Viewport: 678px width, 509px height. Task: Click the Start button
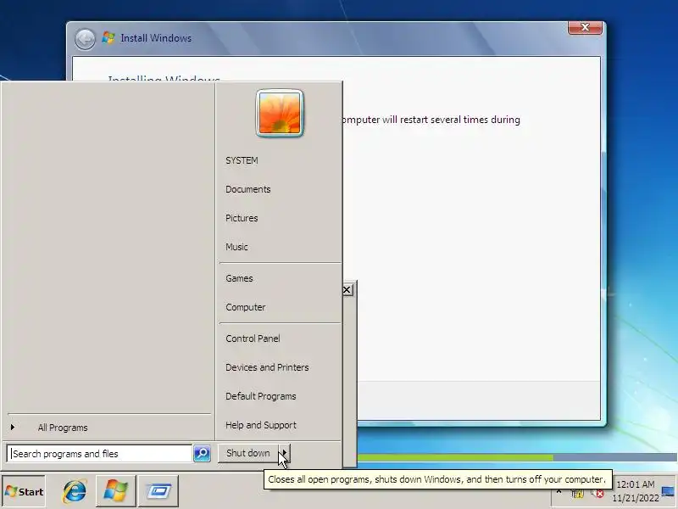tap(24, 491)
